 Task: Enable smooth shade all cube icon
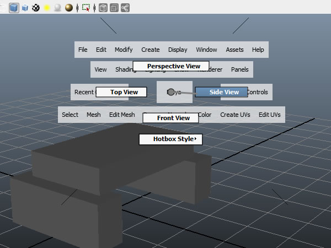click(14, 8)
